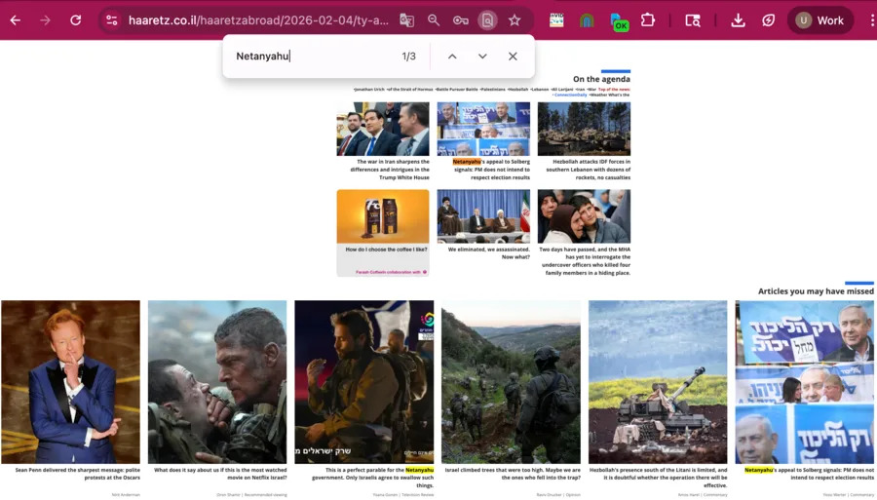Click the "On the agenda" section heading
The image size is (877, 500).
[601, 79]
